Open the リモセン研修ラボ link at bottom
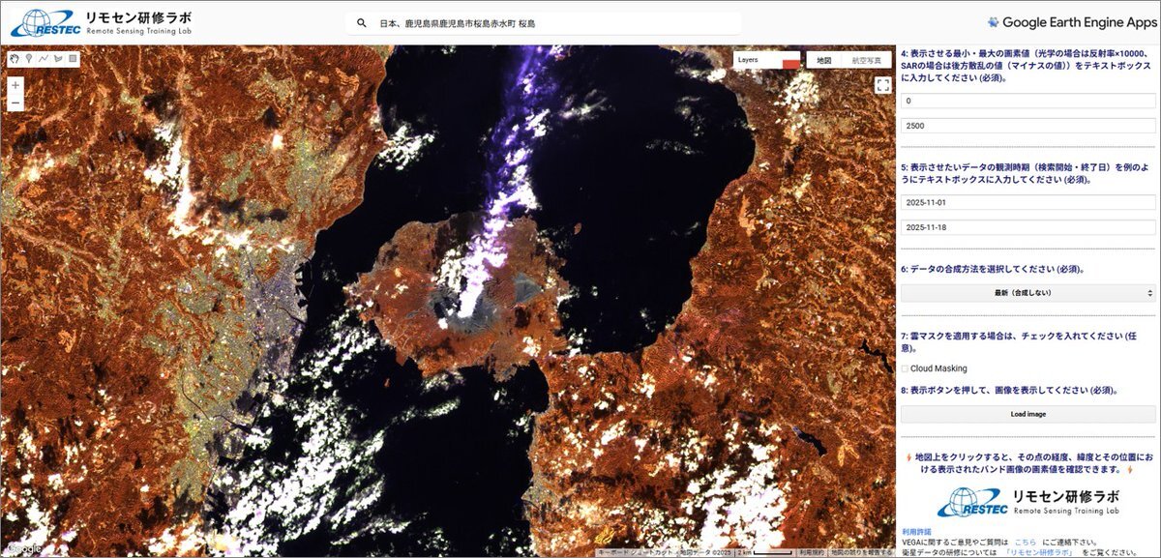Image resolution: width=1161 pixels, height=558 pixels. point(1039,552)
